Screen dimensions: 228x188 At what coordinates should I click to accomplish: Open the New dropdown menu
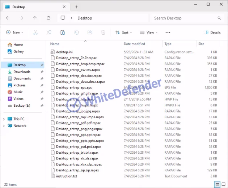pyautogui.click(x=14, y=33)
